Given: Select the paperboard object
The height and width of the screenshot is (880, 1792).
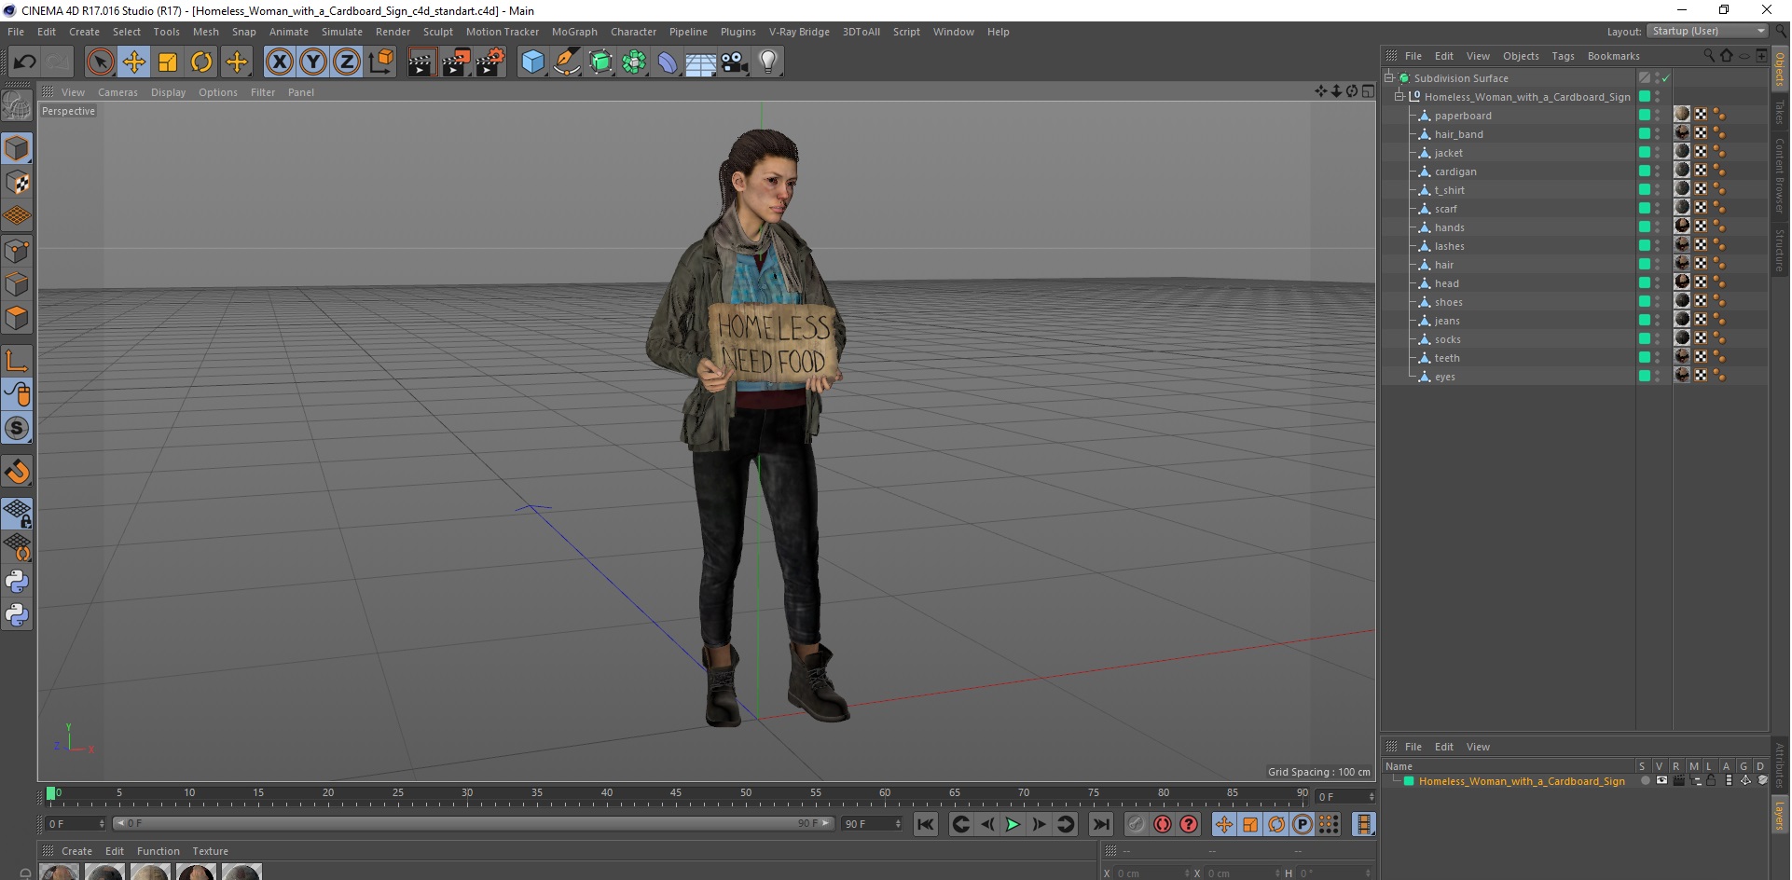Looking at the screenshot, I should (x=1462, y=116).
